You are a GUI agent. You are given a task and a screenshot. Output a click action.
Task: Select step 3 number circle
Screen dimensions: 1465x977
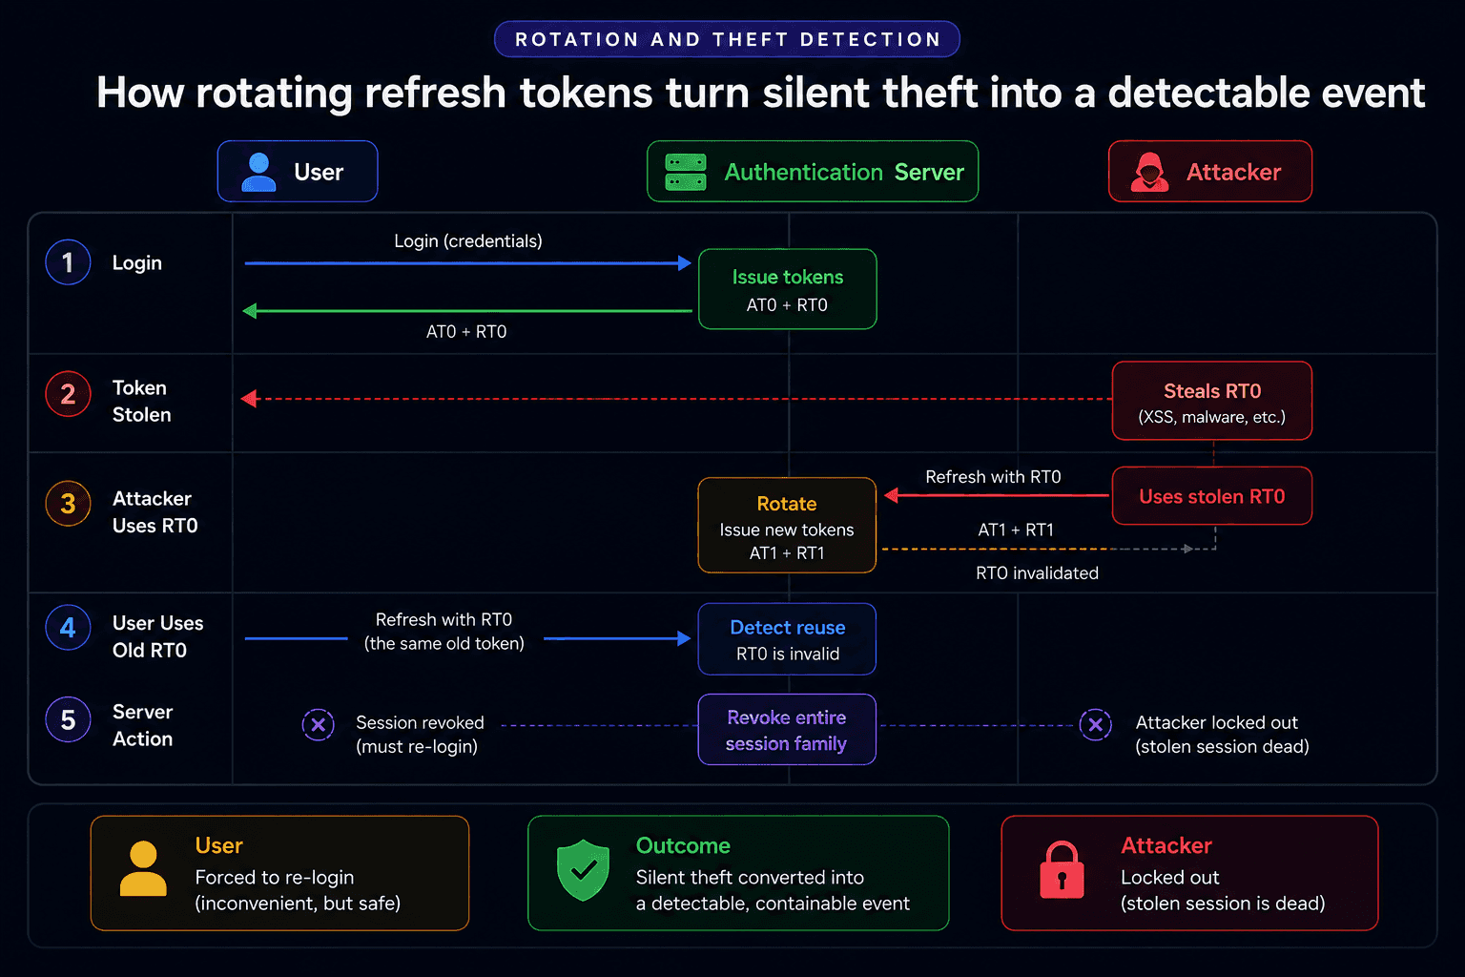pos(68,504)
